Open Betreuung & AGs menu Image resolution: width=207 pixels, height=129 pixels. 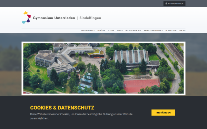pos(133,31)
